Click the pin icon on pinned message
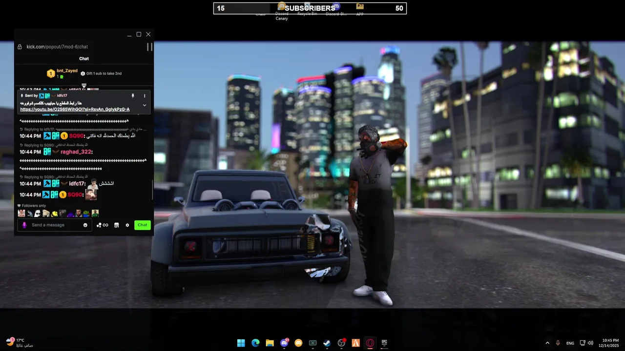The width and height of the screenshot is (625, 351). 133,96
